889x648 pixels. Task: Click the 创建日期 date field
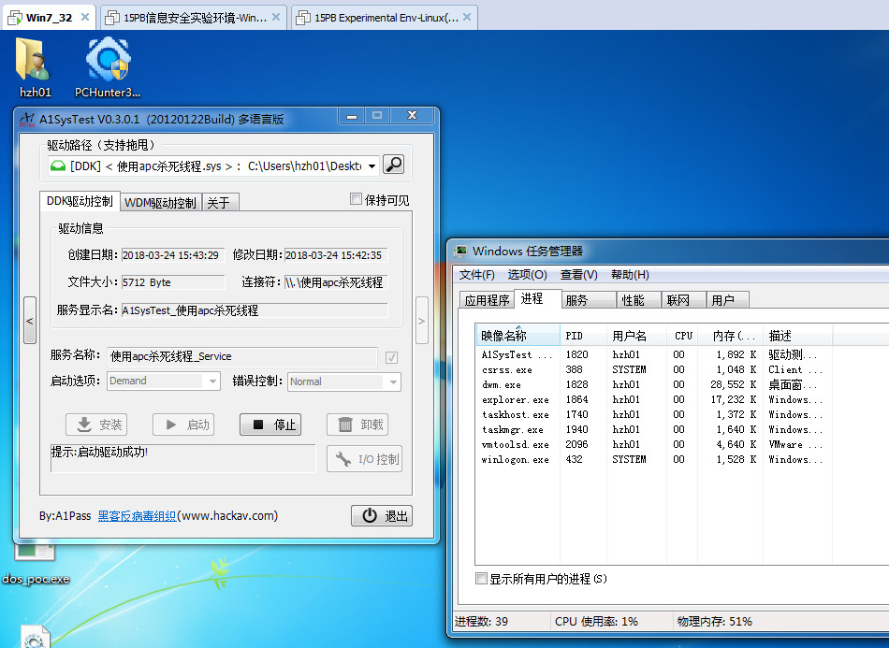coord(173,255)
